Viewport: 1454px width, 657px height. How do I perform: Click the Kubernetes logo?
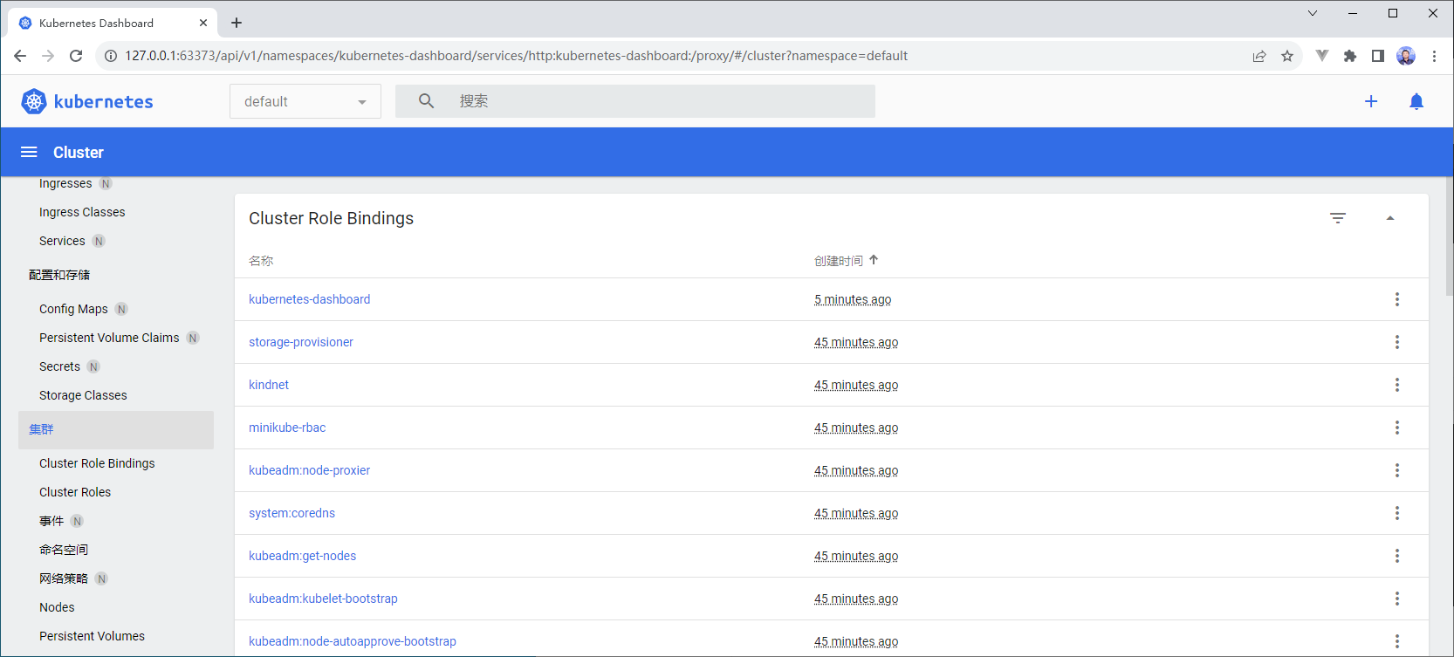pos(87,101)
